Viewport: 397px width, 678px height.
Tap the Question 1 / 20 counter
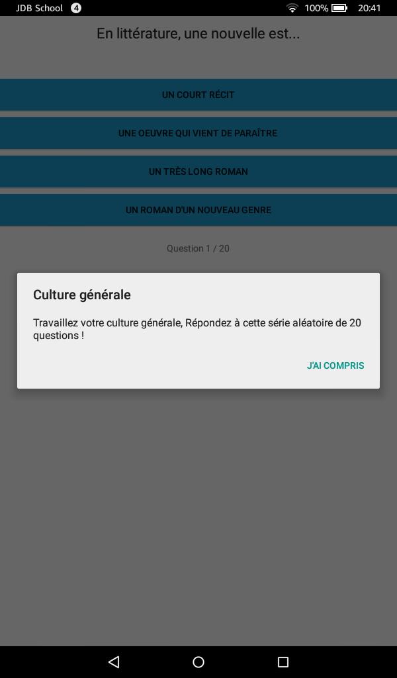(x=198, y=249)
